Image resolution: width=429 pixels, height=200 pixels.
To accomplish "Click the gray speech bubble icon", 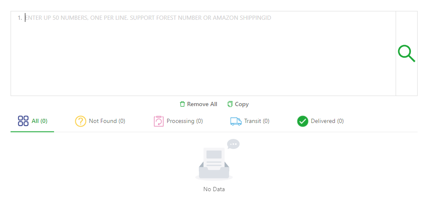I will (233, 144).
